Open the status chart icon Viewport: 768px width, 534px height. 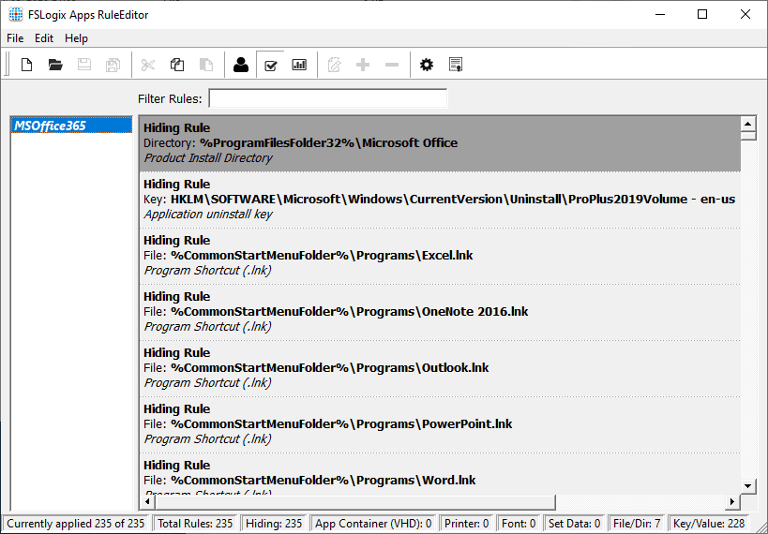click(x=299, y=65)
